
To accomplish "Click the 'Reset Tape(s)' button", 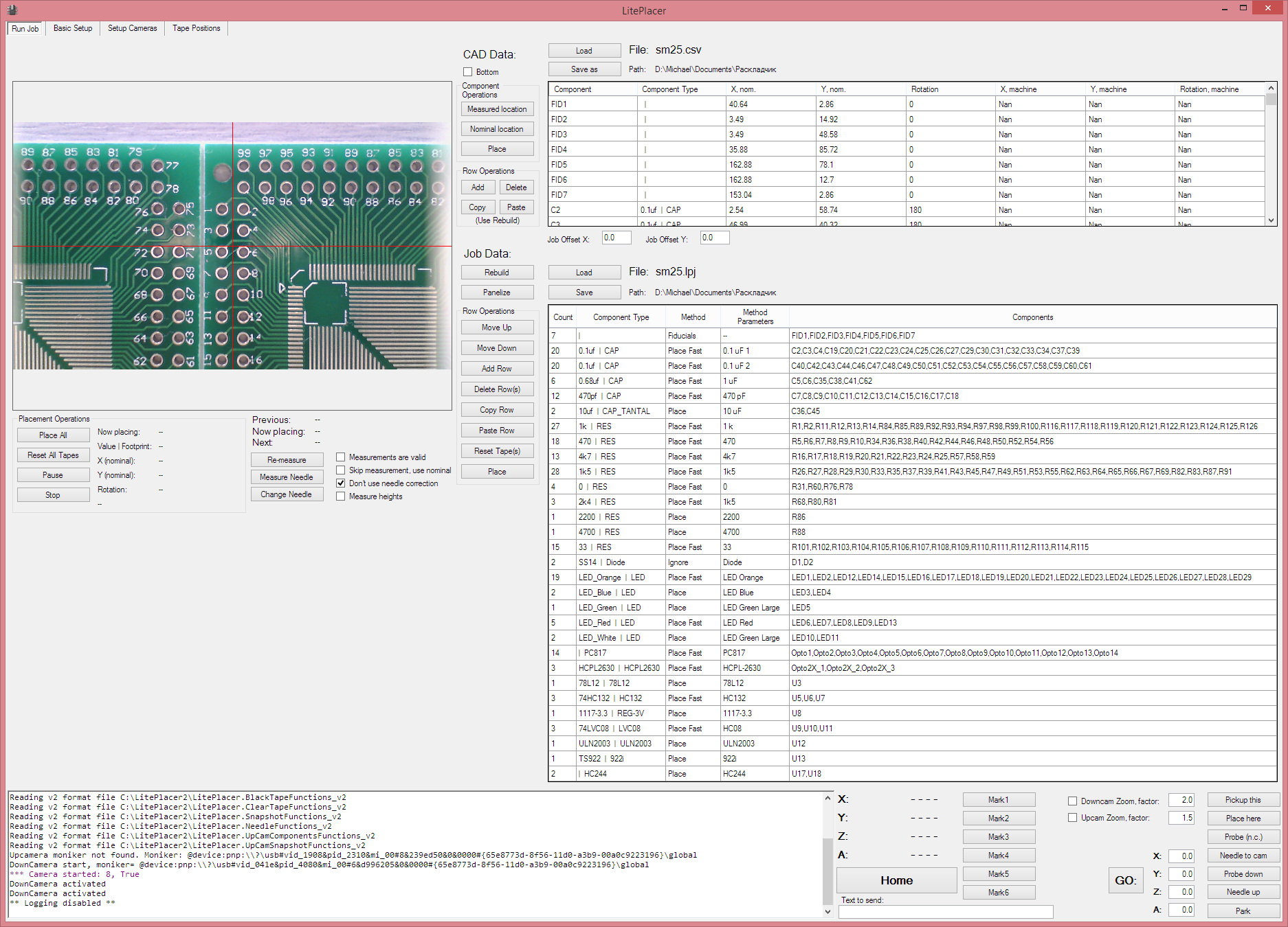I will point(497,451).
